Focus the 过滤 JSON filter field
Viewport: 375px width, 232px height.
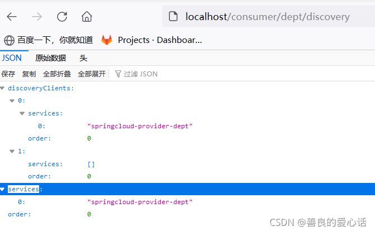point(140,74)
